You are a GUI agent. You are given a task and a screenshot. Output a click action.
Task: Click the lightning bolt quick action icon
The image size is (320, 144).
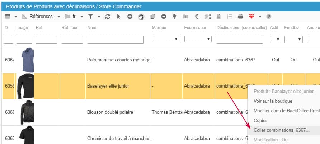[x=175, y=17]
